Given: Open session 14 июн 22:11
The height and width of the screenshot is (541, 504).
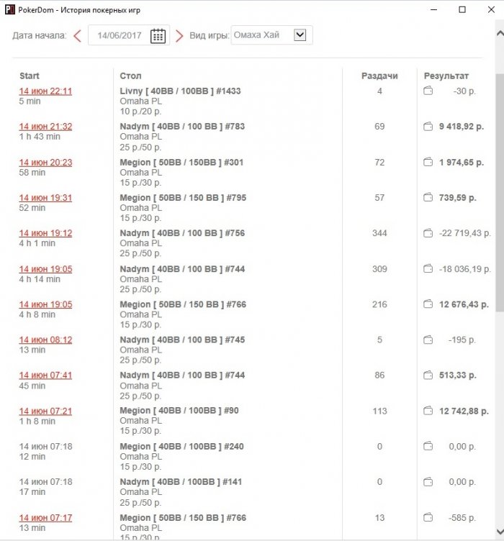Looking at the screenshot, I should coord(45,91).
